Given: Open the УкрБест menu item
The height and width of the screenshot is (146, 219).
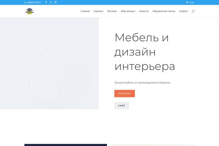Looking at the screenshot, I should coord(184,11).
